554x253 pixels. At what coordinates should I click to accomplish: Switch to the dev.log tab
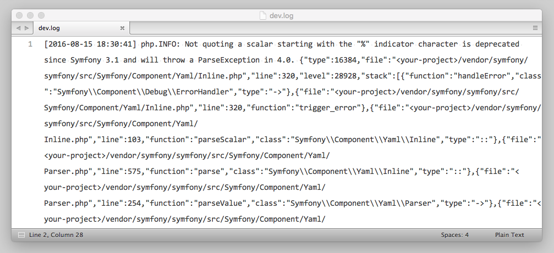(81, 28)
